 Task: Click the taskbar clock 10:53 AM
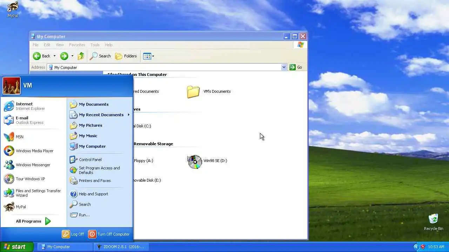point(436,247)
